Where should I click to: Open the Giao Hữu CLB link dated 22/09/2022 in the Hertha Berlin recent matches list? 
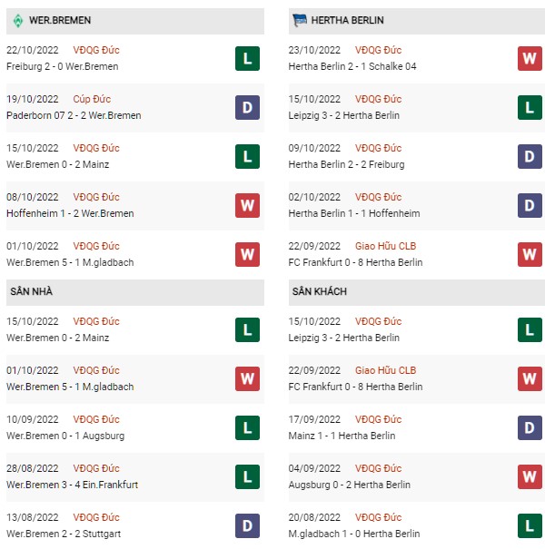(385, 246)
